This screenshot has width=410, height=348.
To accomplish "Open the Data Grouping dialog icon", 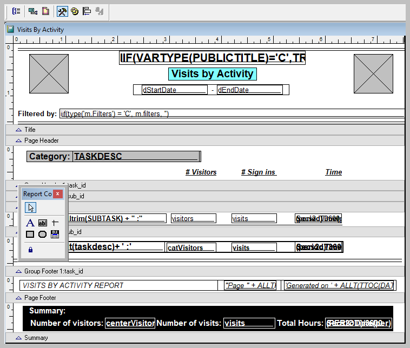I will point(16,11).
